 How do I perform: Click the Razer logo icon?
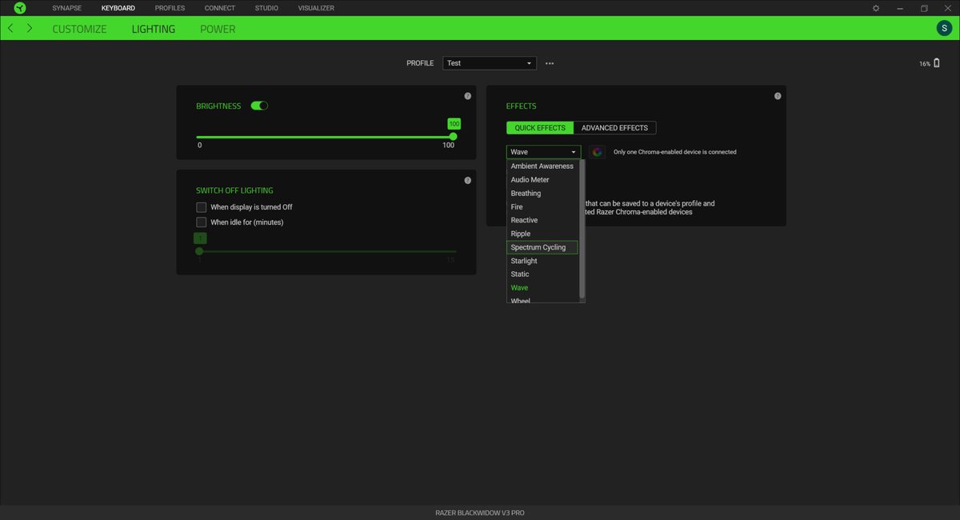pyautogui.click(x=20, y=8)
